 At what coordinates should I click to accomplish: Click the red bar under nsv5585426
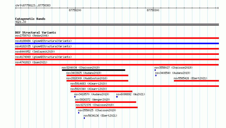pos(196,81)
